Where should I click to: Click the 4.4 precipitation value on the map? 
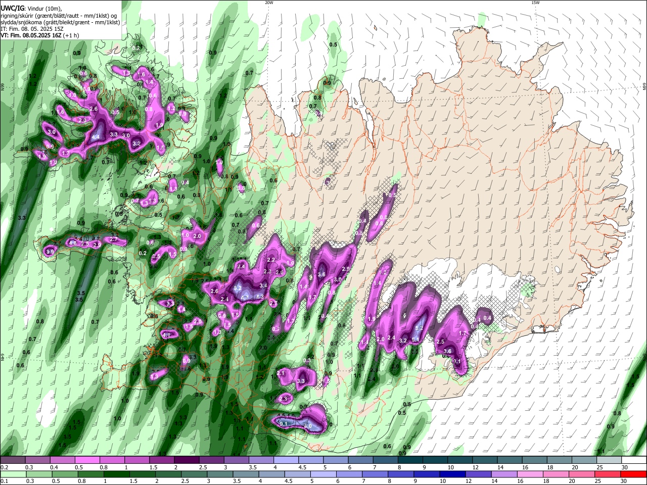click(x=96, y=137)
